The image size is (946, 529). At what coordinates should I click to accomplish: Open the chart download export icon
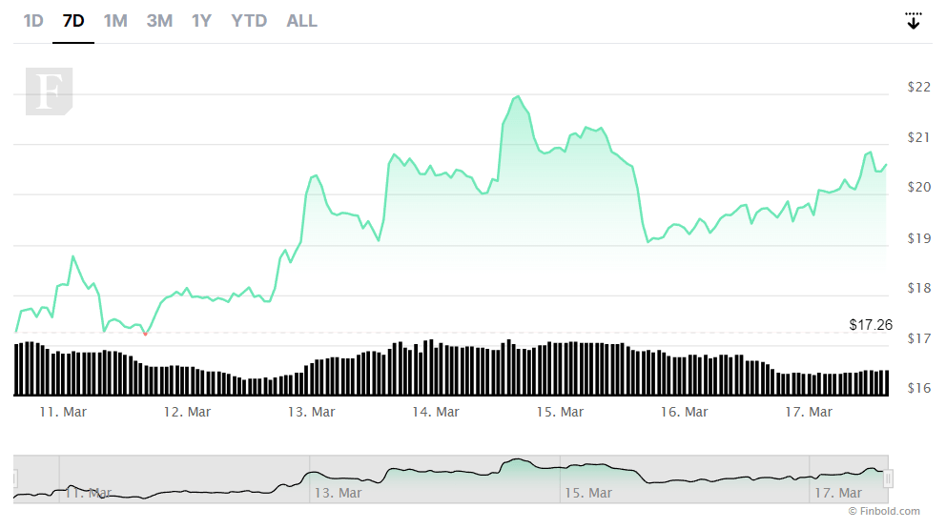tap(914, 21)
